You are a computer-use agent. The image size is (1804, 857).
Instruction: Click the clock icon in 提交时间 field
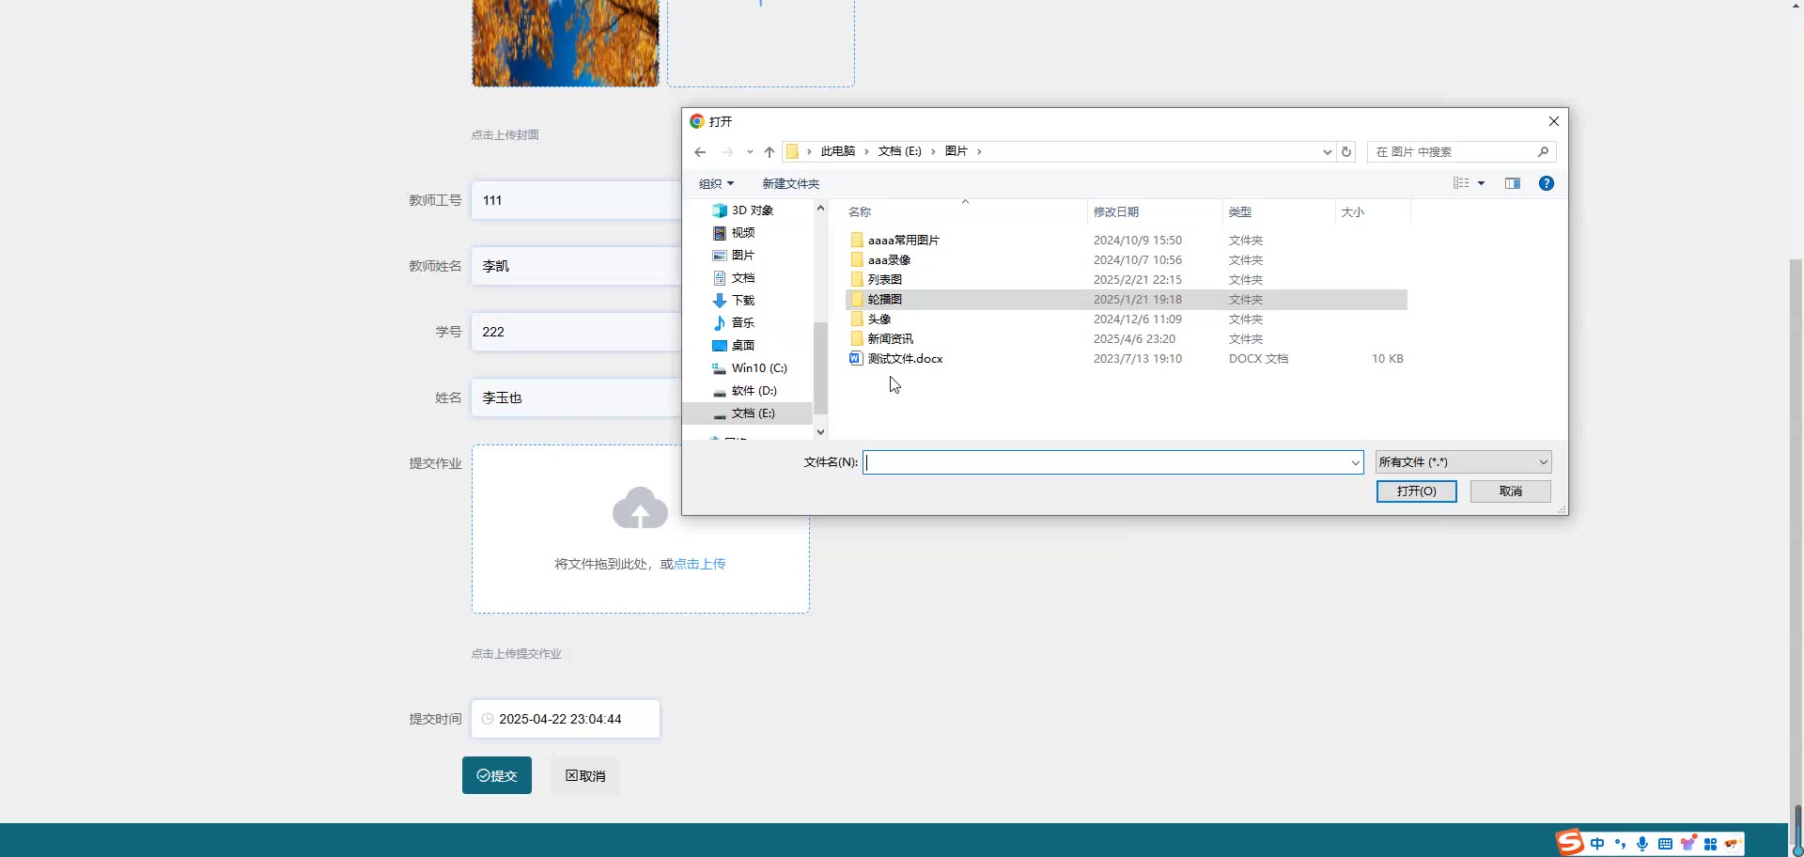tap(488, 719)
